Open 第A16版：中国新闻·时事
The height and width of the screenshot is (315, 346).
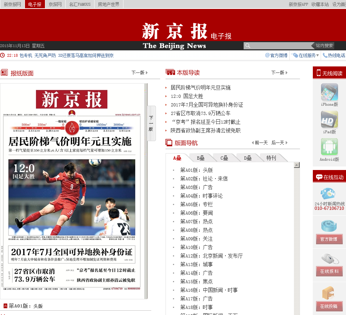[x=209, y=290]
